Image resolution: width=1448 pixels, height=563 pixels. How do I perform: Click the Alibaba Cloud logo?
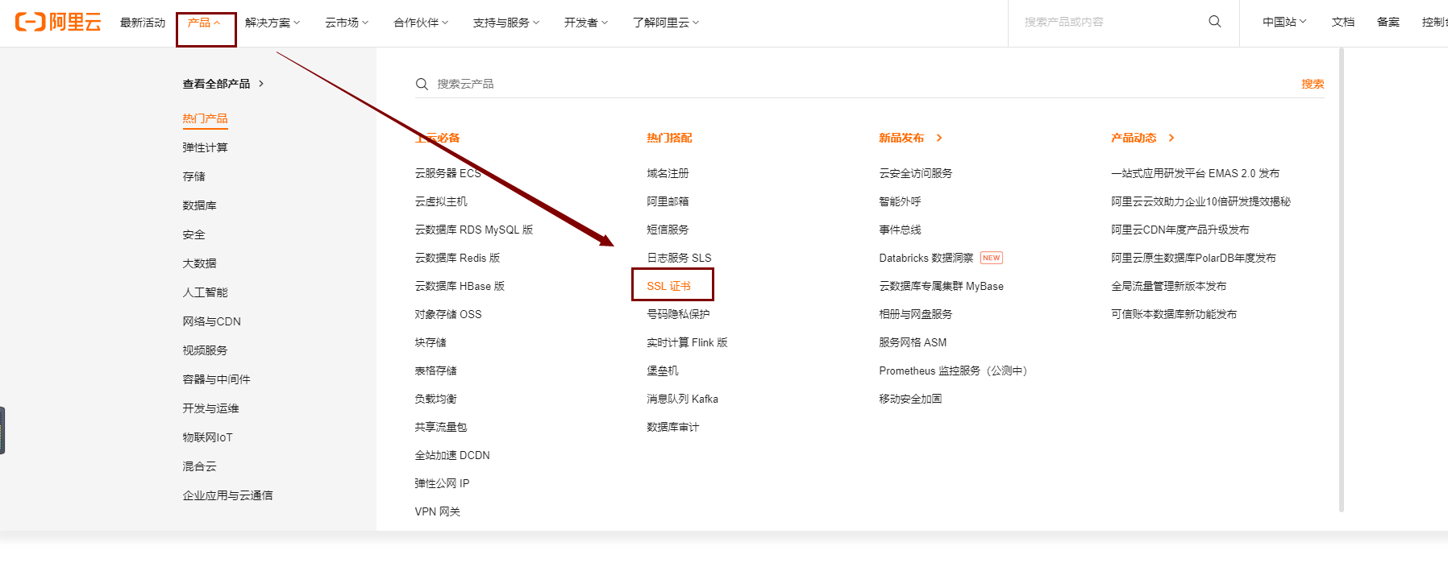(x=58, y=22)
